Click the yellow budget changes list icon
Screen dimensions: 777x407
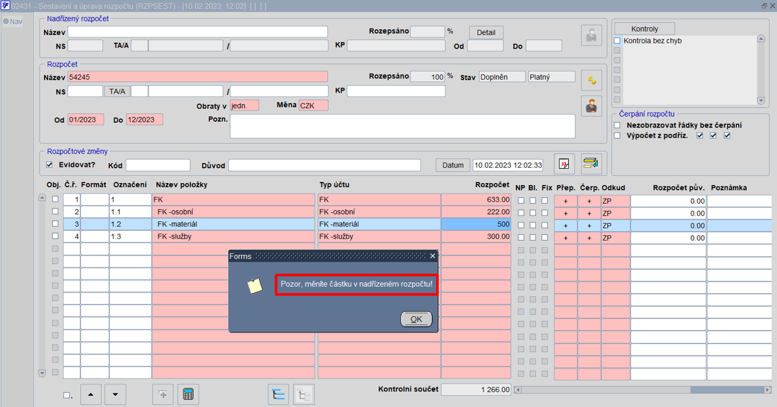pos(591,164)
